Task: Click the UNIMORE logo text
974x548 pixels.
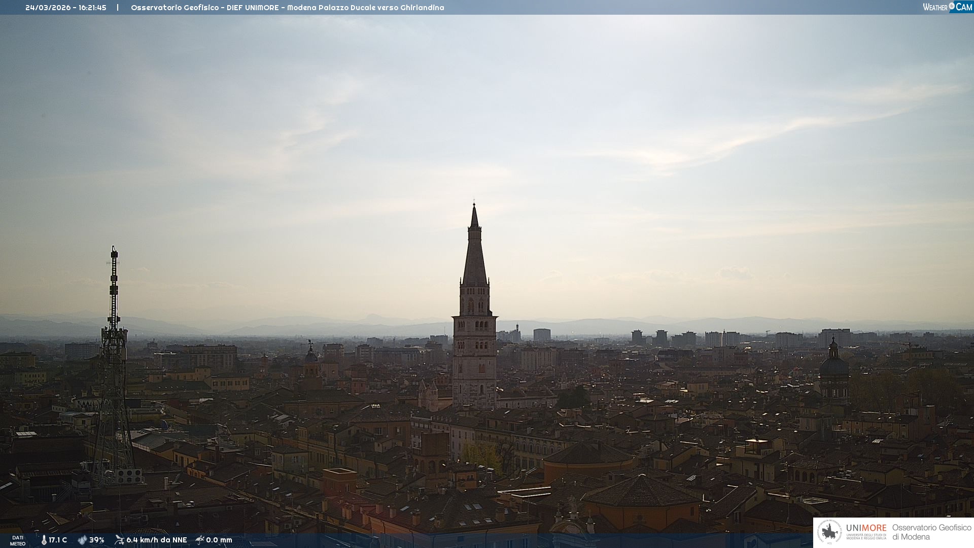Action: point(866,528)
